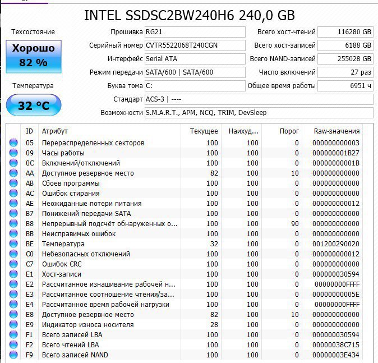The image size is (378, 363).
Task: Click status orb icon for attribute 0C
Action: [13, 163]
